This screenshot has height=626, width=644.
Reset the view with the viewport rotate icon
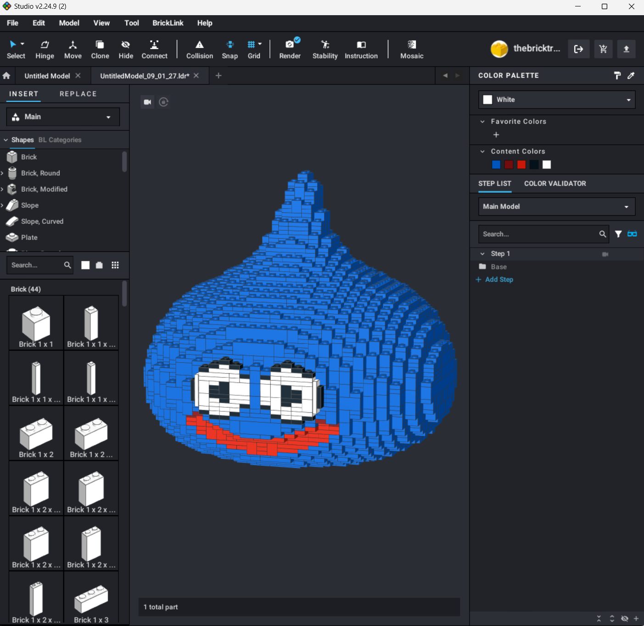coord(163,102)
